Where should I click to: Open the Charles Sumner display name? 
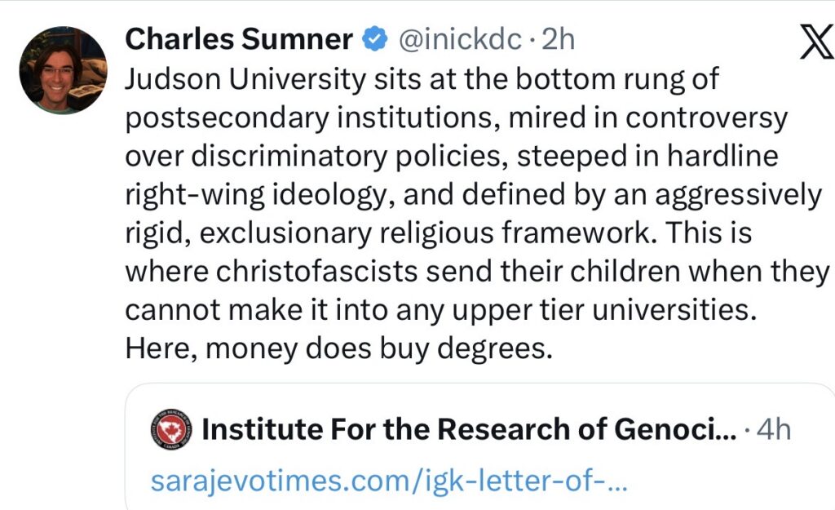click(239, 38)
